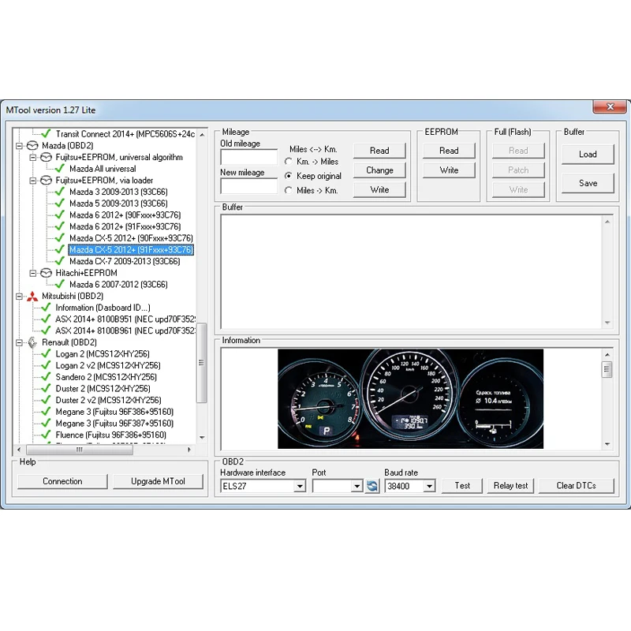Select Mazda 5 2009-2013 (93C66)
Image resolution: width=631 pixels, height=631 pixels.
coord(118,203)
